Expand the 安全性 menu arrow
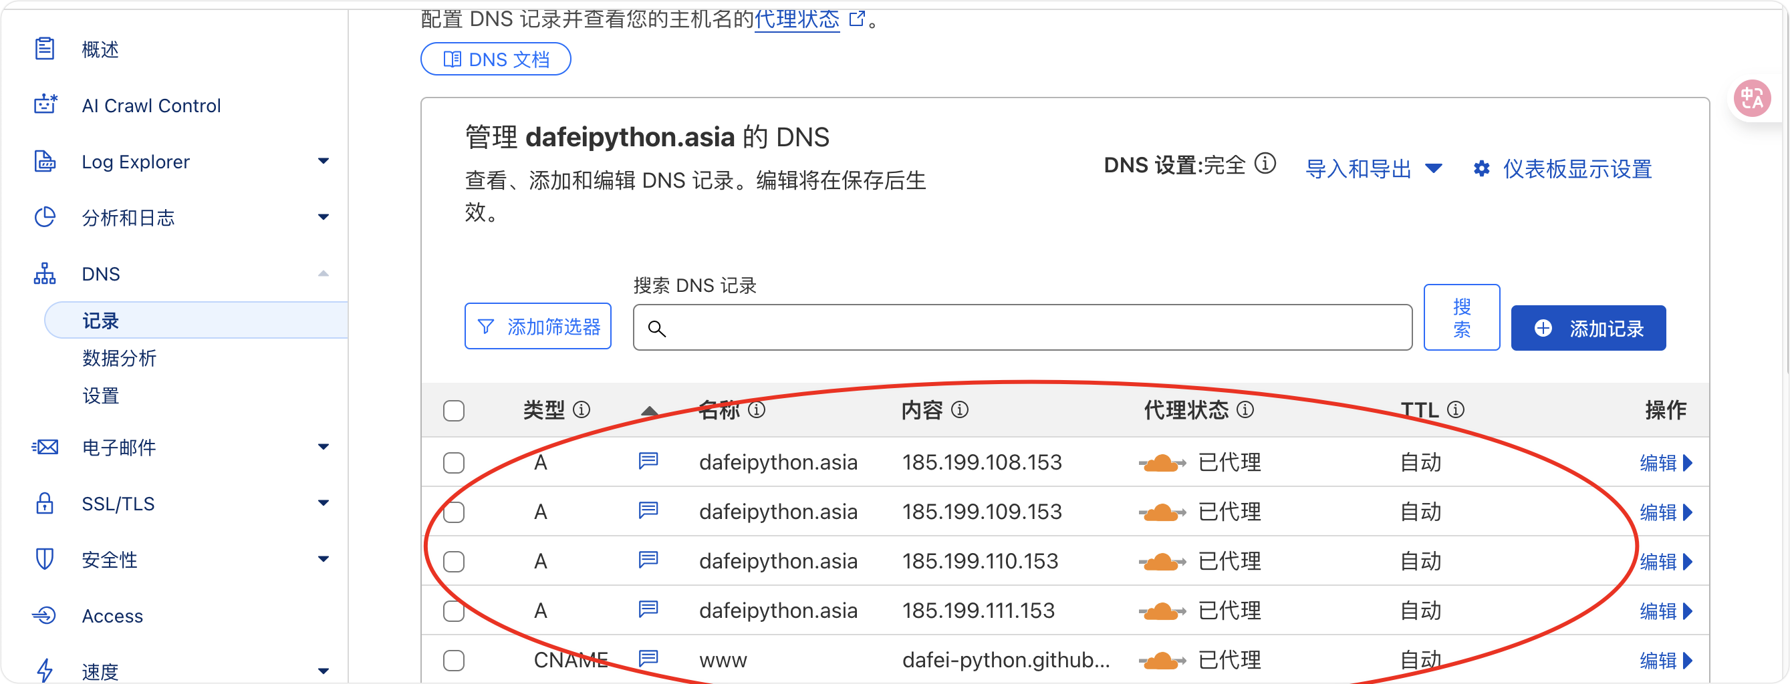The width and height of the screenshot is (1790, 684). [x=323, y=559]
